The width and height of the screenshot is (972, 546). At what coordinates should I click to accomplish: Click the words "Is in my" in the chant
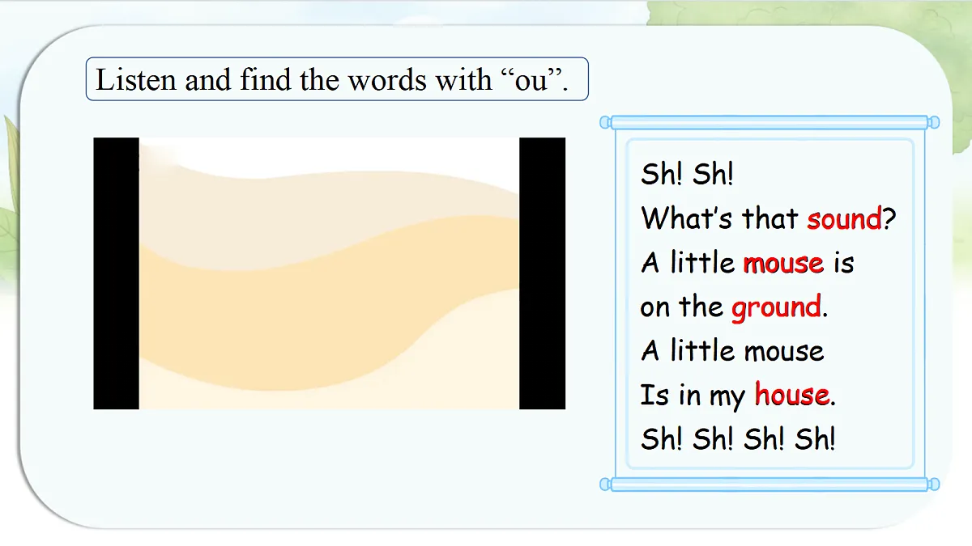pos(693,396)
